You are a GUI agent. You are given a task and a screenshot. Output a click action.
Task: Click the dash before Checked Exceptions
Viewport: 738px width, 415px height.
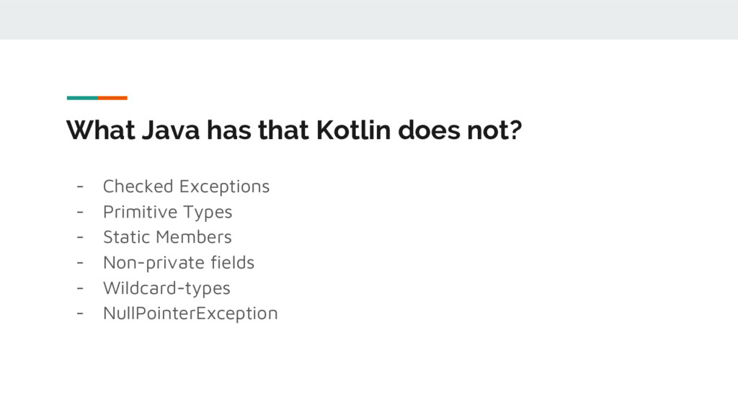[x=80, y=187]
